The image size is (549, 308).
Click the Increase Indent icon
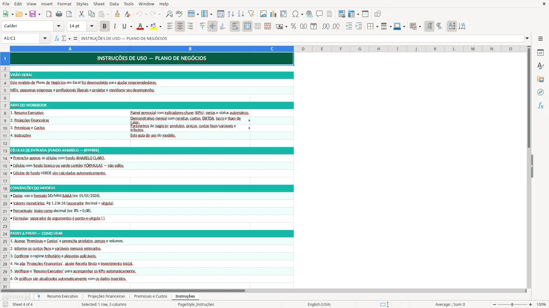(x=349, y=26)
